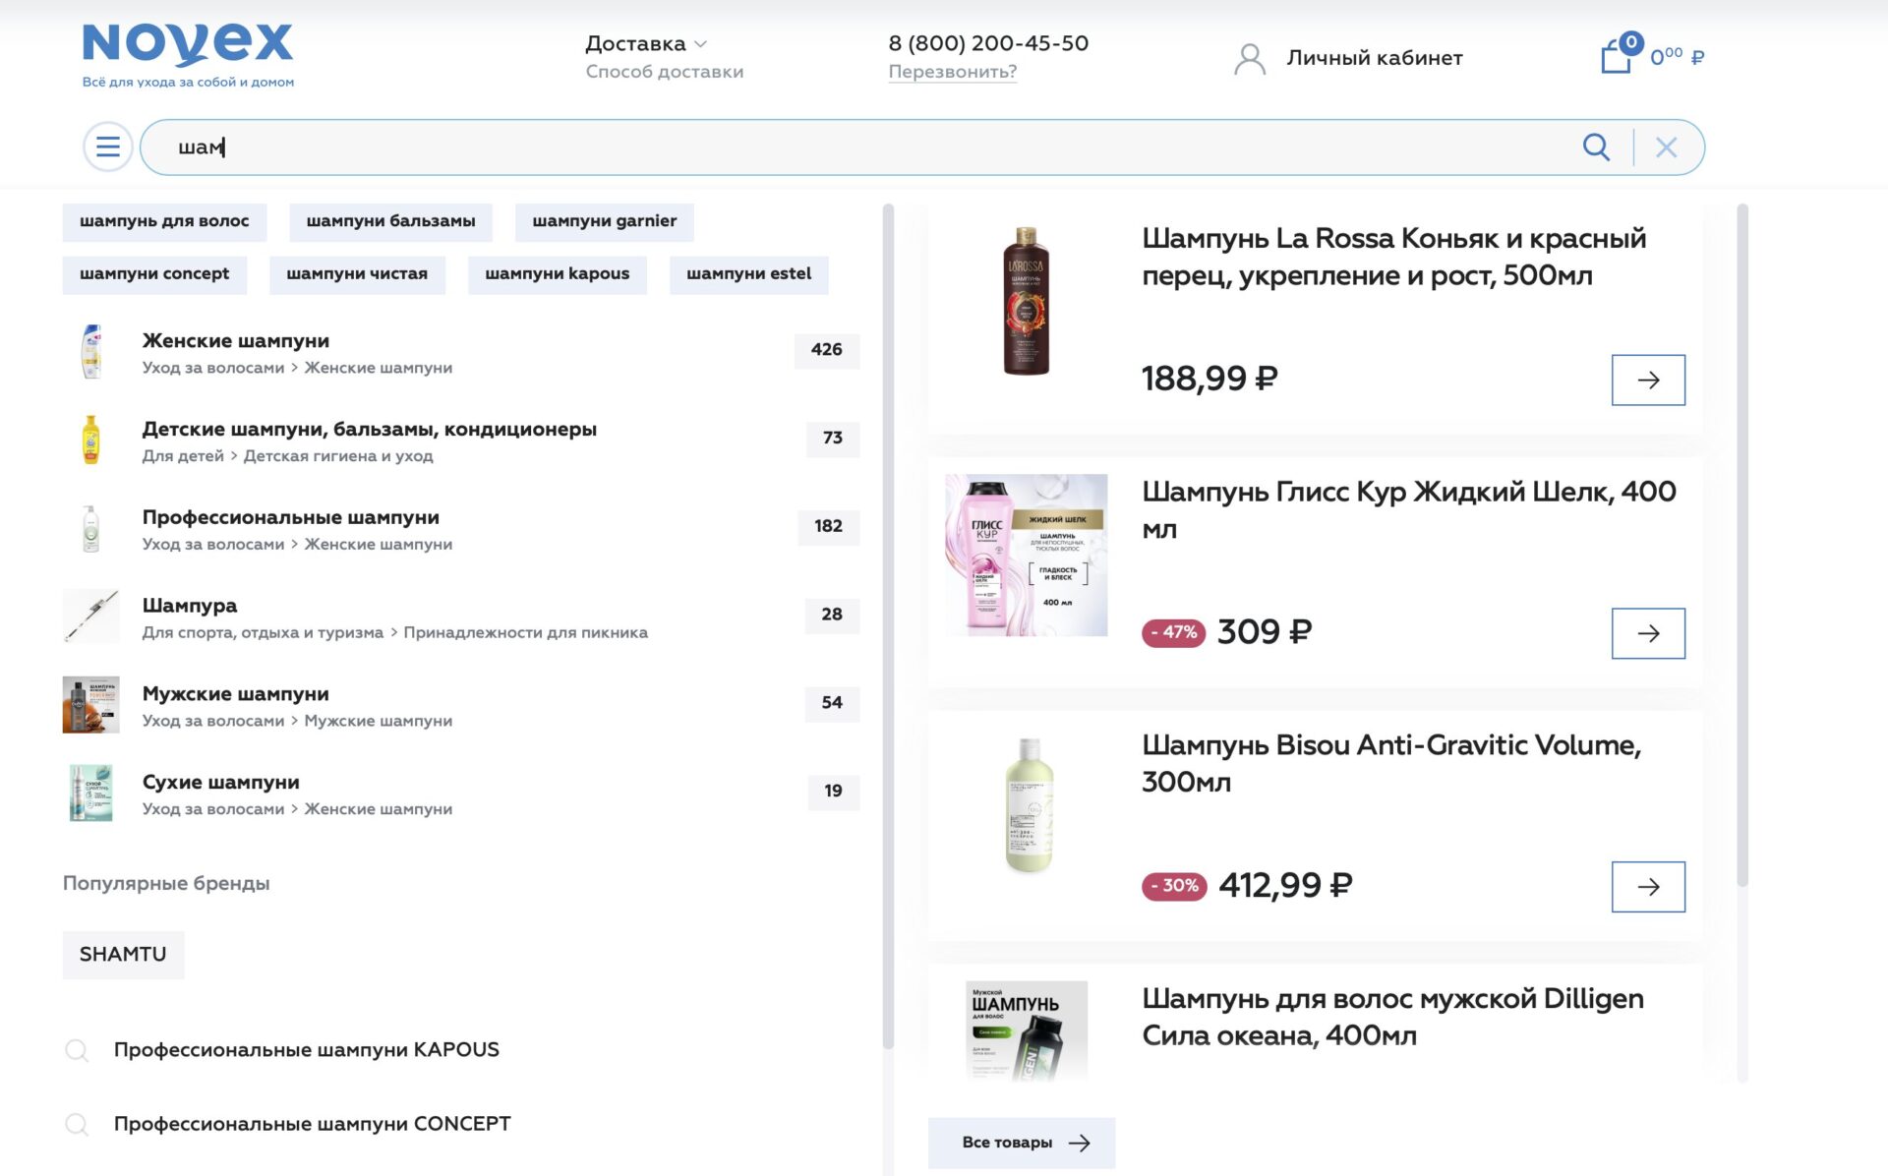Select the SHAMTU brand chip
Screen dimensions: 1888x1176
pos(123,955)
